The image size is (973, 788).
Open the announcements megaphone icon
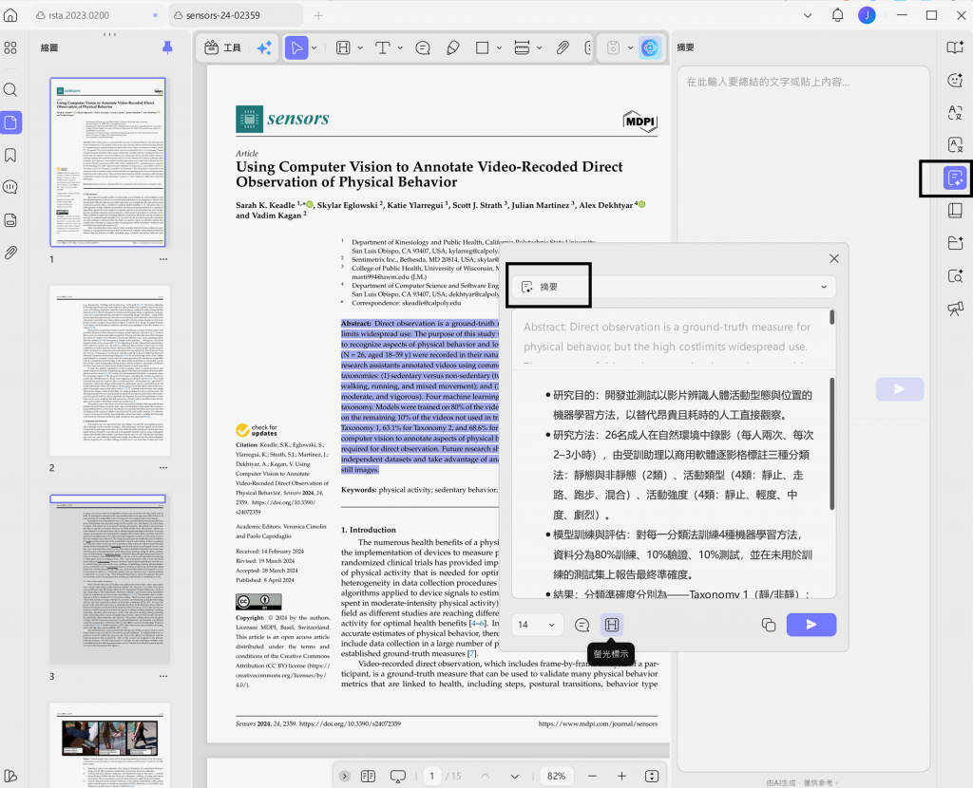coord(955,309)
